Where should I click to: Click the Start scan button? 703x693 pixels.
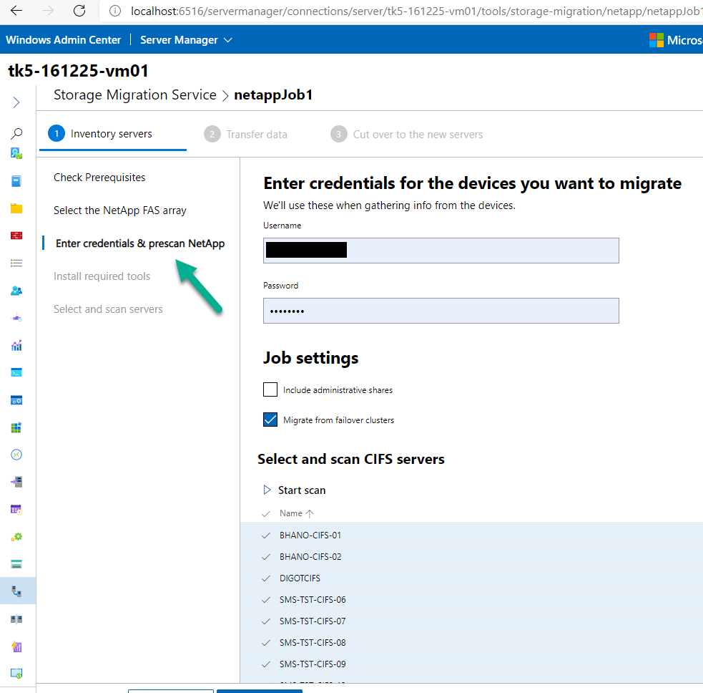coord(294,490)
